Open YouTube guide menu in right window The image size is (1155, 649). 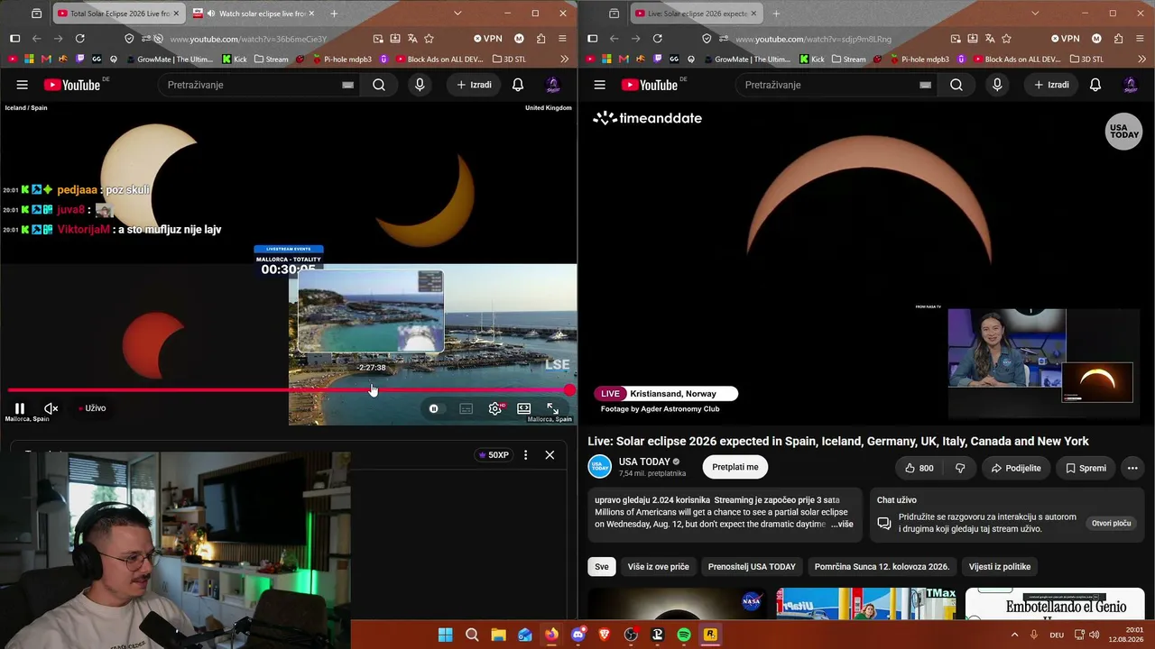(600, 85)
